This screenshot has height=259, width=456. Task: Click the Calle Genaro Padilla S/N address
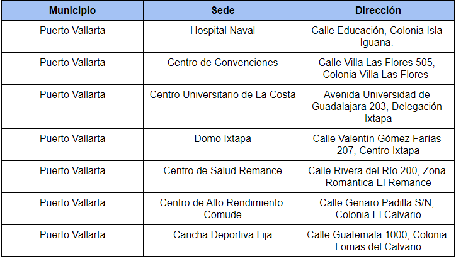click(377, 209)
